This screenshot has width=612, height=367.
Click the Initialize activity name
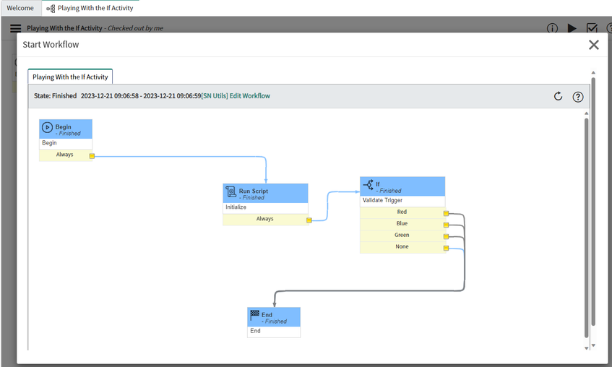click(x=236, y=207)
